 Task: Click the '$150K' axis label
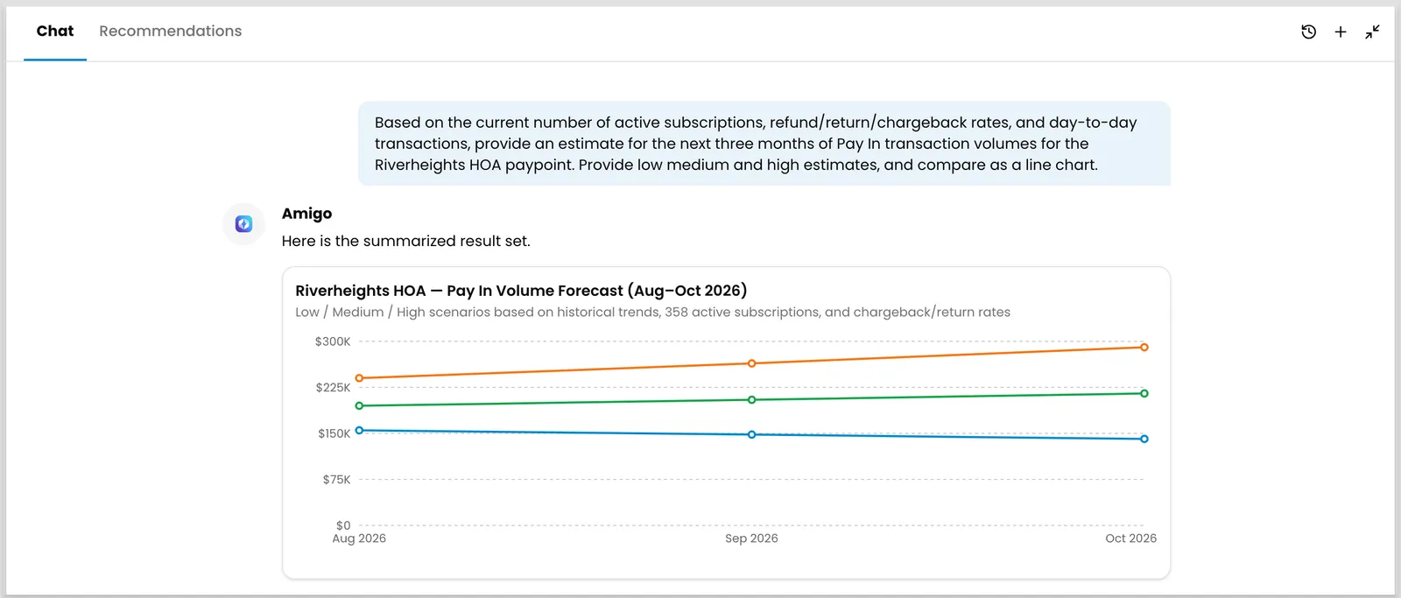tap(334, 434)
